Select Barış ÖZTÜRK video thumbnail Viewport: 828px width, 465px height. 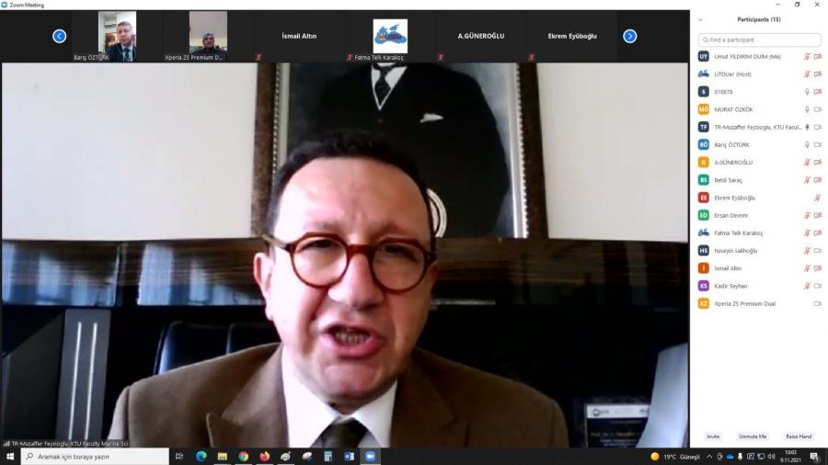point(117,36)
